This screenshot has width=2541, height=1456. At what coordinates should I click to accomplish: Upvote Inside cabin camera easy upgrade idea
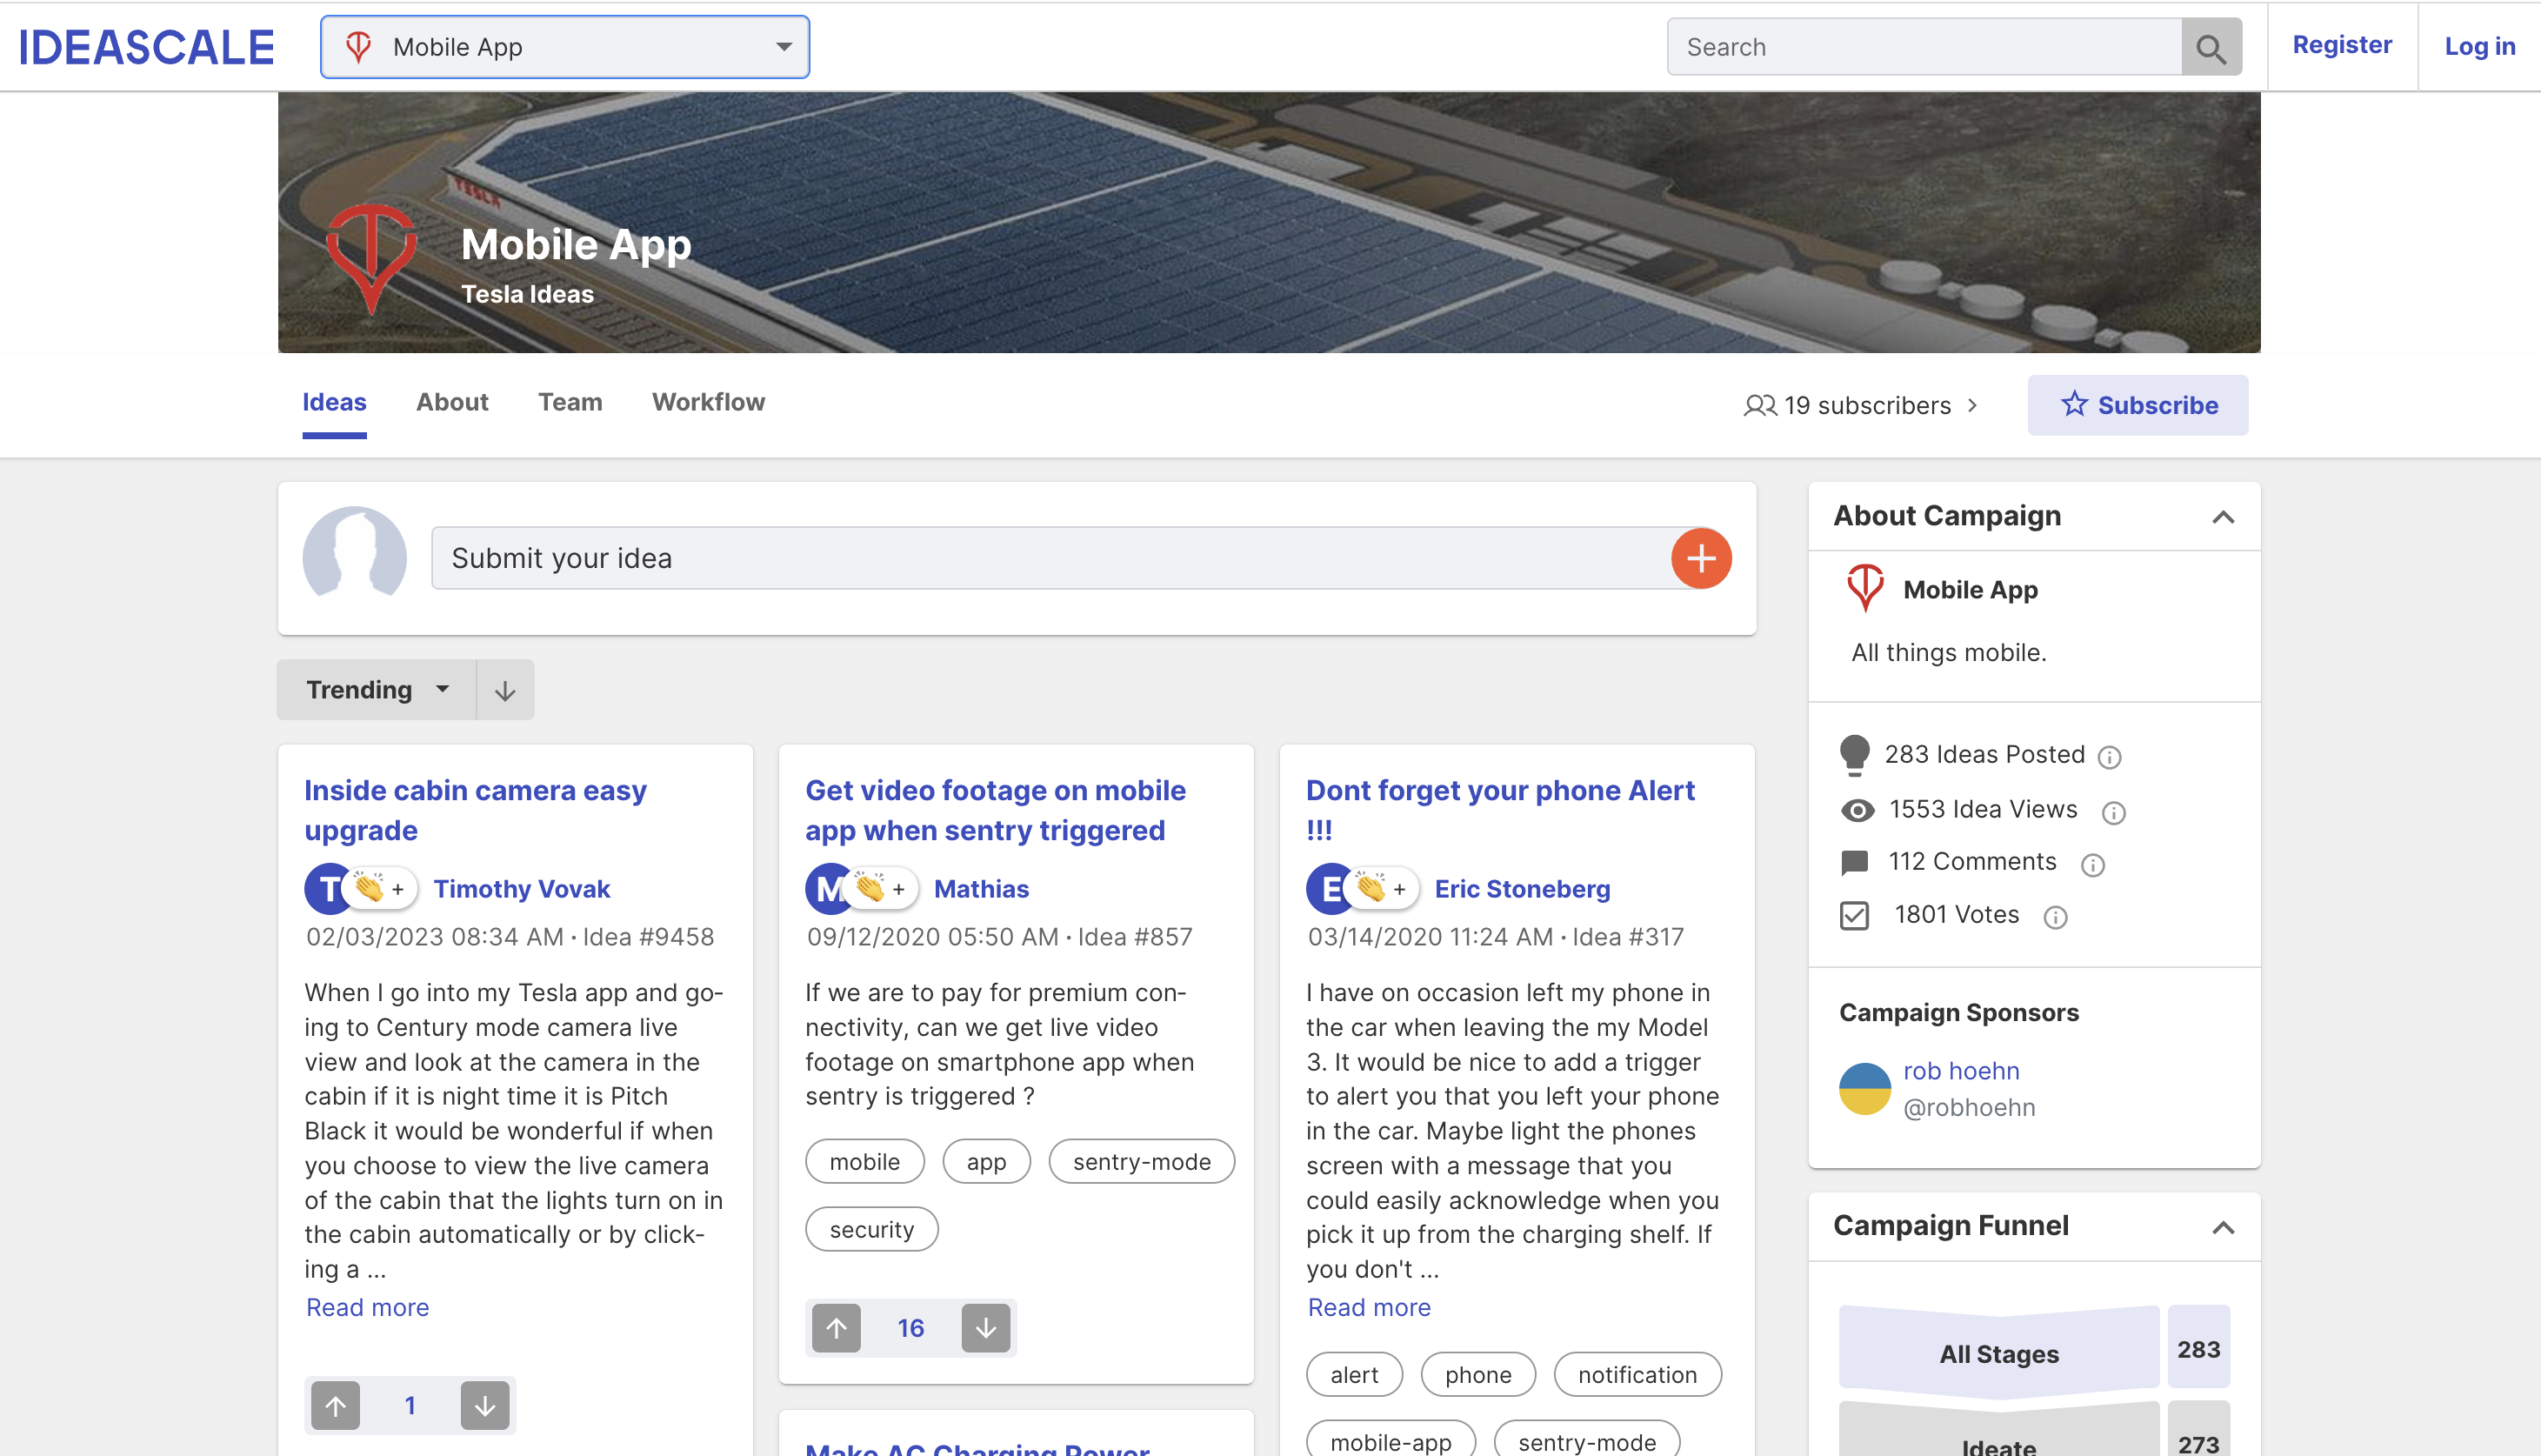click(336, 1405)
